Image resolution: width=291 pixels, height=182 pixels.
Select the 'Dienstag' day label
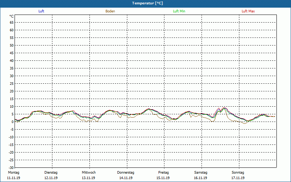(51, 173)
